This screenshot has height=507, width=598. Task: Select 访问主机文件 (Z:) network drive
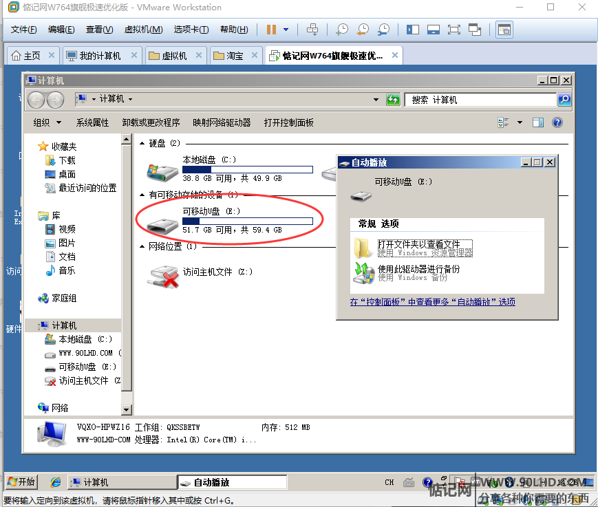click(x=200, y=276)
